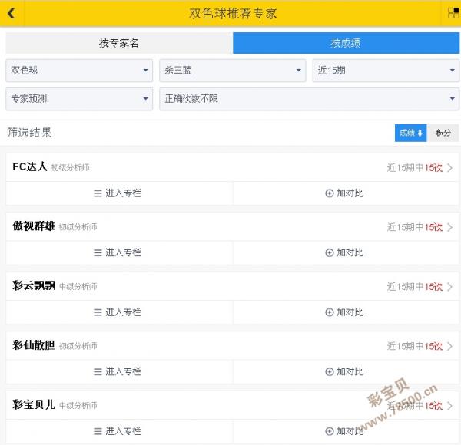This screenshot has width=461, height=445.
Task: Add FC达人 to comparison
Action: pyautogui.click(x=346, y=193)
